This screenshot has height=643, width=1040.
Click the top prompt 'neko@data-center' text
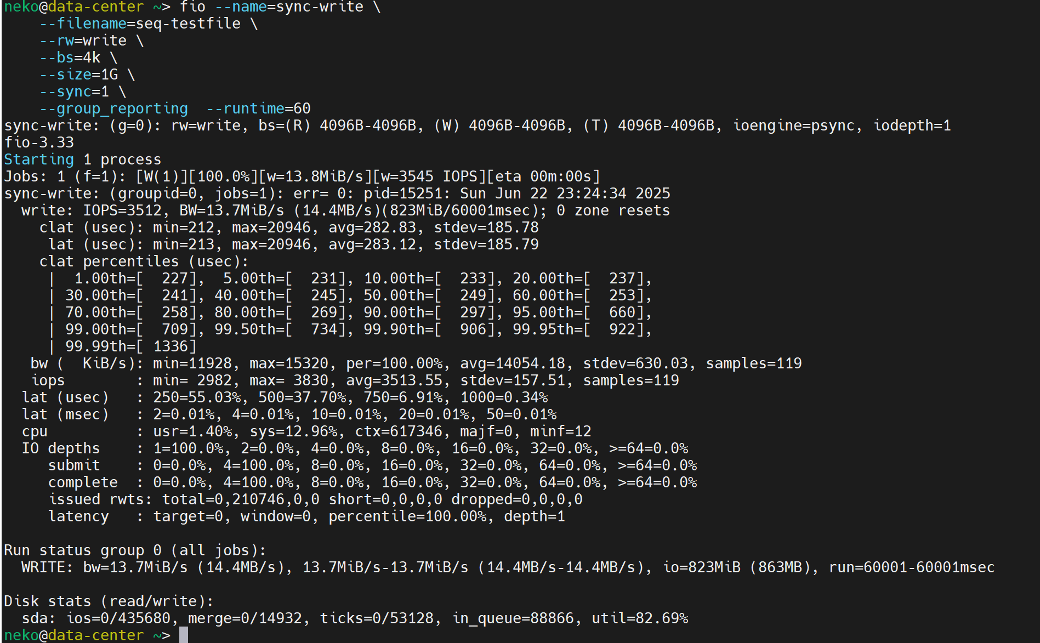pyautogui.click(x=74, y=7)
